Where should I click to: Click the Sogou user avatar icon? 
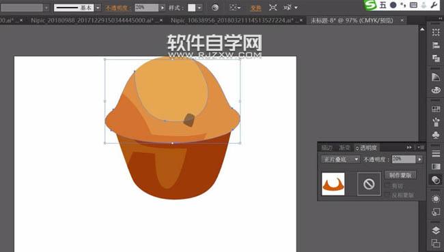[x=424, y=5]
